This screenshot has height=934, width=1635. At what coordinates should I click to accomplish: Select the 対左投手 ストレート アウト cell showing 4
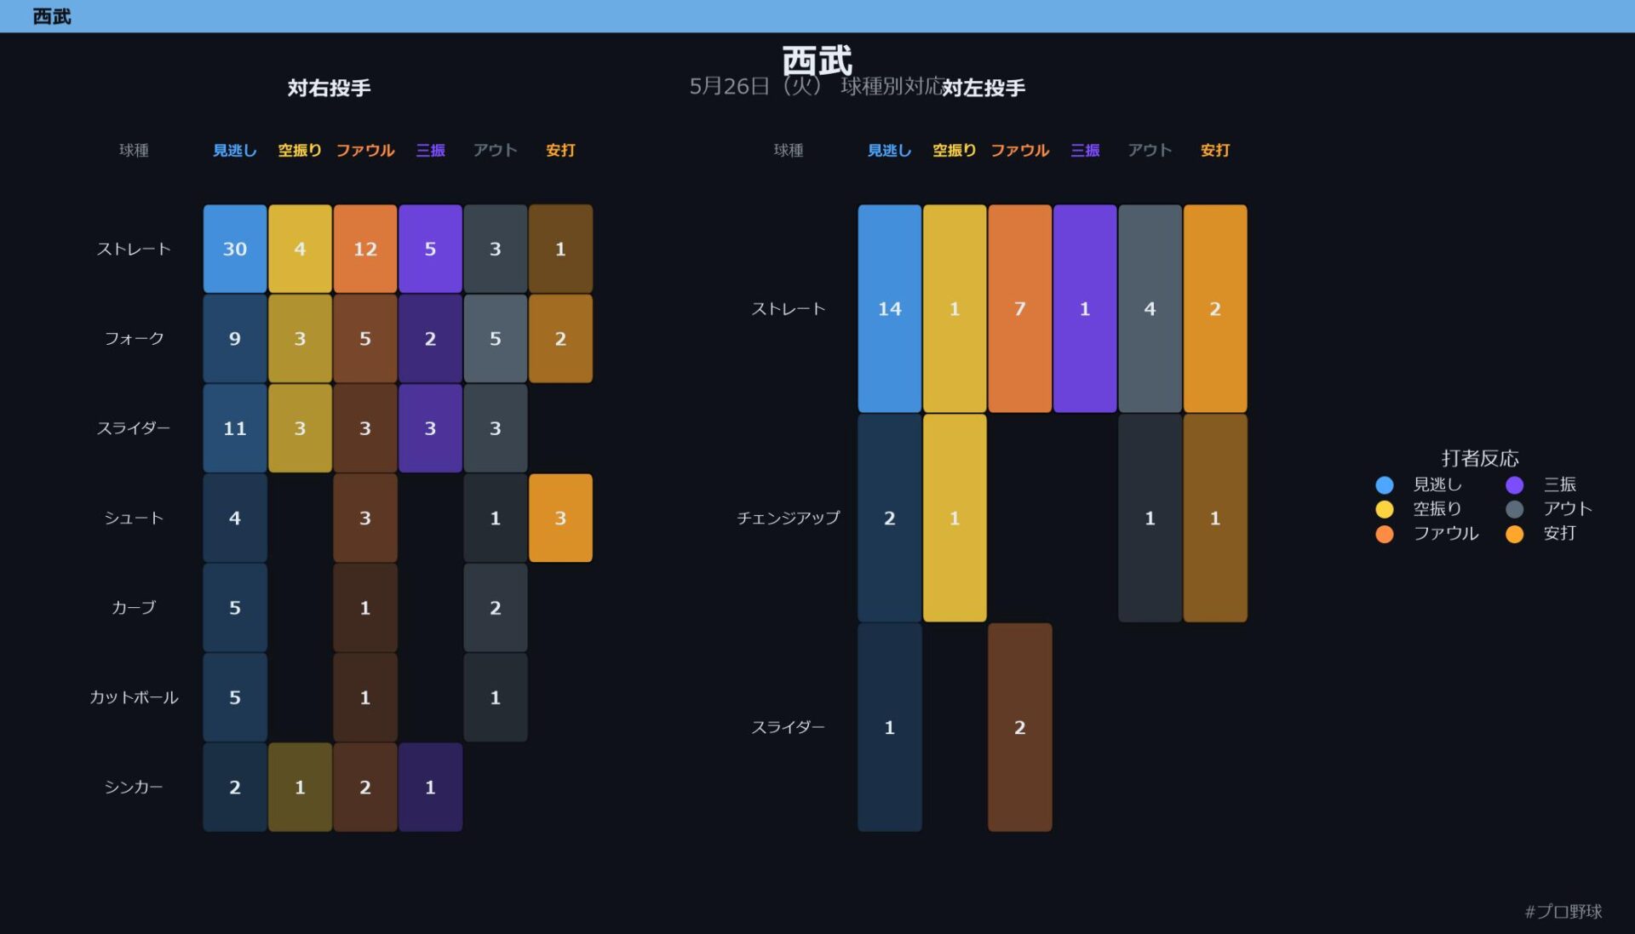point(1150,308)
